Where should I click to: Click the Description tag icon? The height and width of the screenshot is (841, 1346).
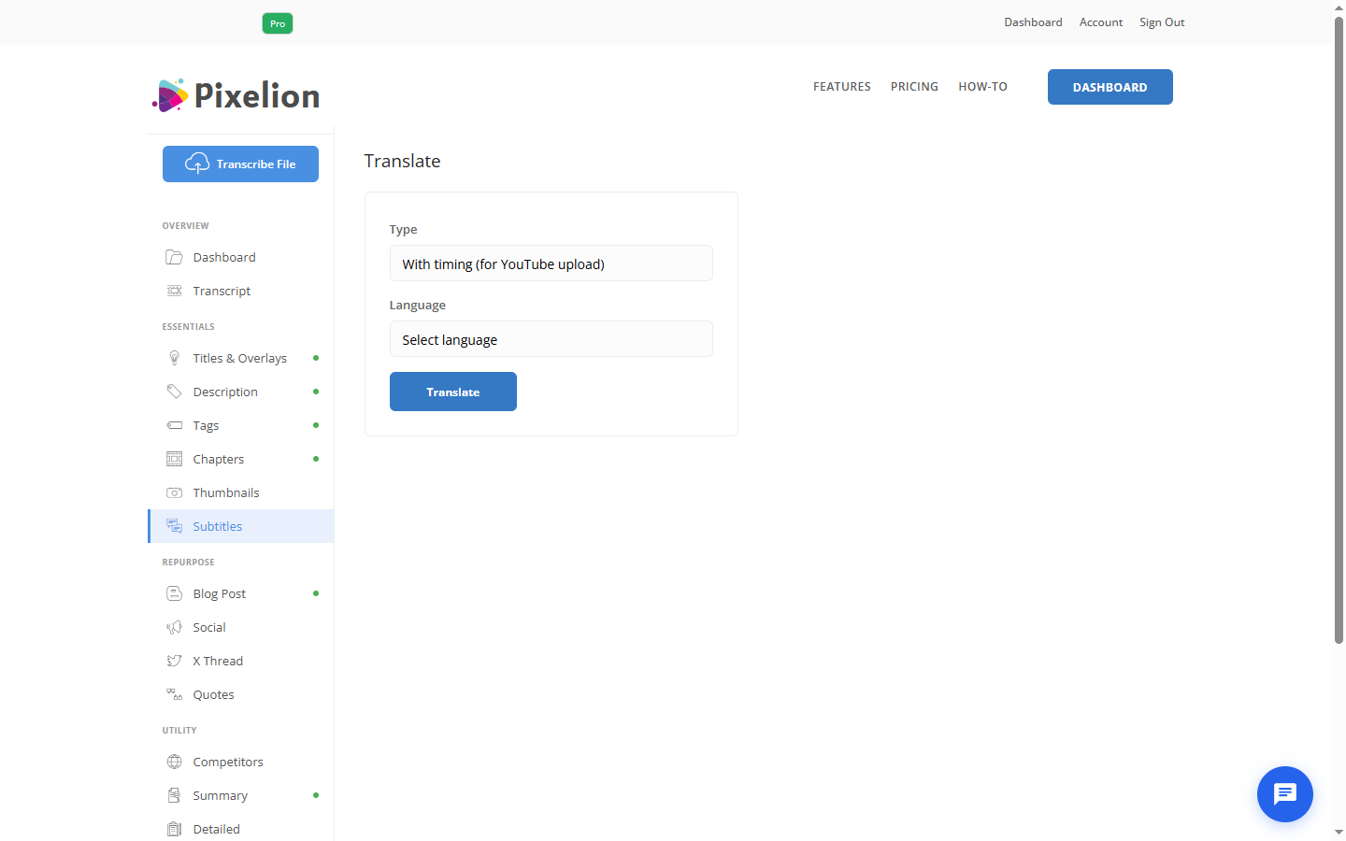pyautogui.click(x=174, y=392)
